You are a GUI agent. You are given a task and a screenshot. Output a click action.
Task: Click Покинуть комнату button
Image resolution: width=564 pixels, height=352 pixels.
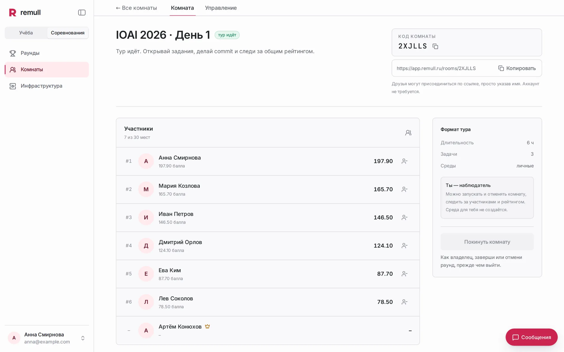point(487,242)
